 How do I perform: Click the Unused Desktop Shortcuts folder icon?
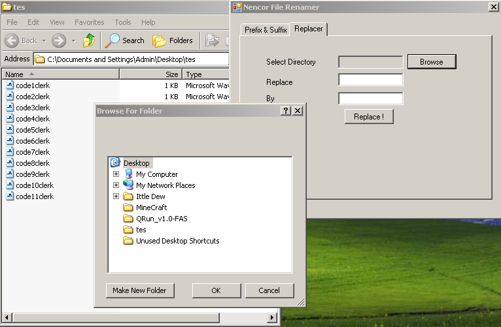tap(128, 241)
